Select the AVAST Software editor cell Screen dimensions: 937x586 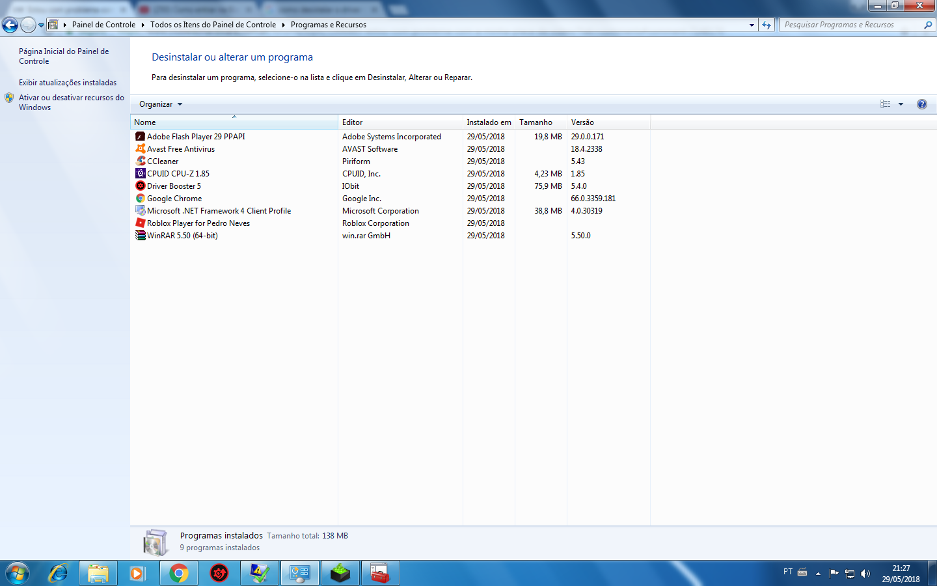click(x=370, y=149)
